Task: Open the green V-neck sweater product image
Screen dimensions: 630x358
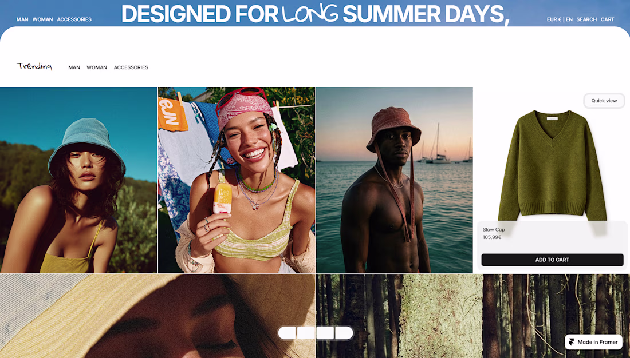Action: [552, 165]
